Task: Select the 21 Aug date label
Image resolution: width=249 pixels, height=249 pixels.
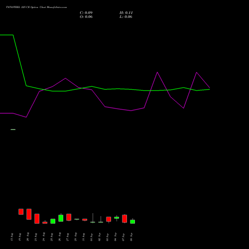Action: (36, 237)
